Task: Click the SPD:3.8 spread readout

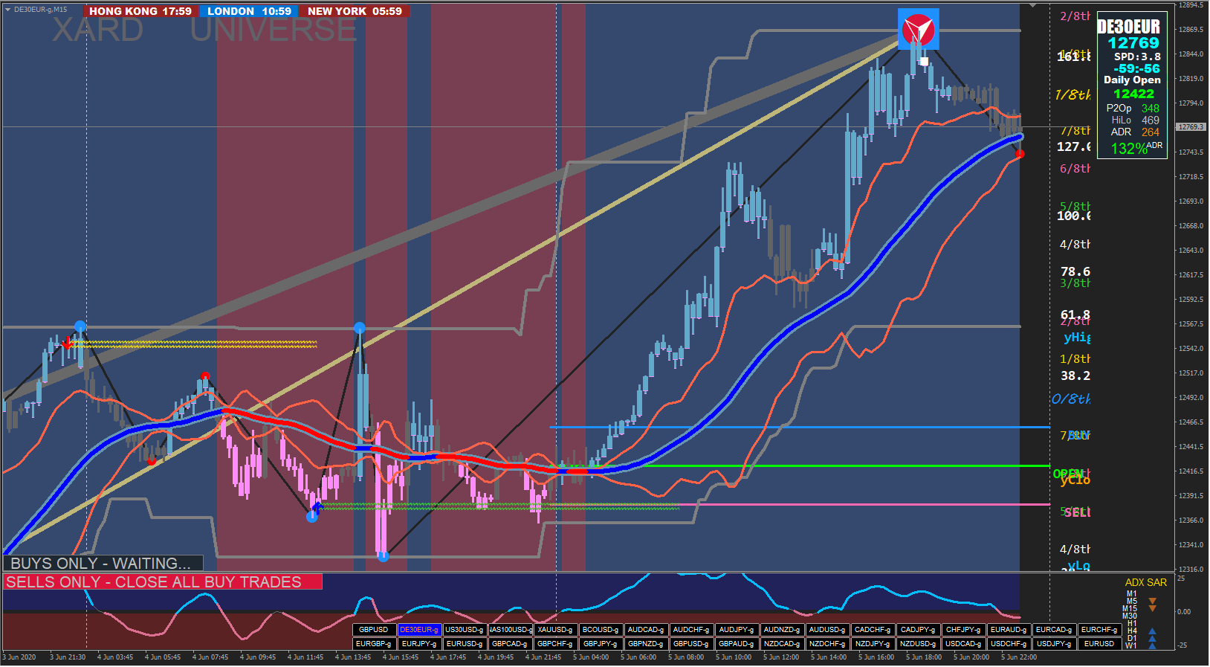Action: pyautogui.click(x=1137, y=57)
